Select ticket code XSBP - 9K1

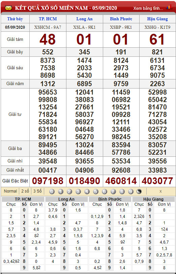[x=121, y=27]
